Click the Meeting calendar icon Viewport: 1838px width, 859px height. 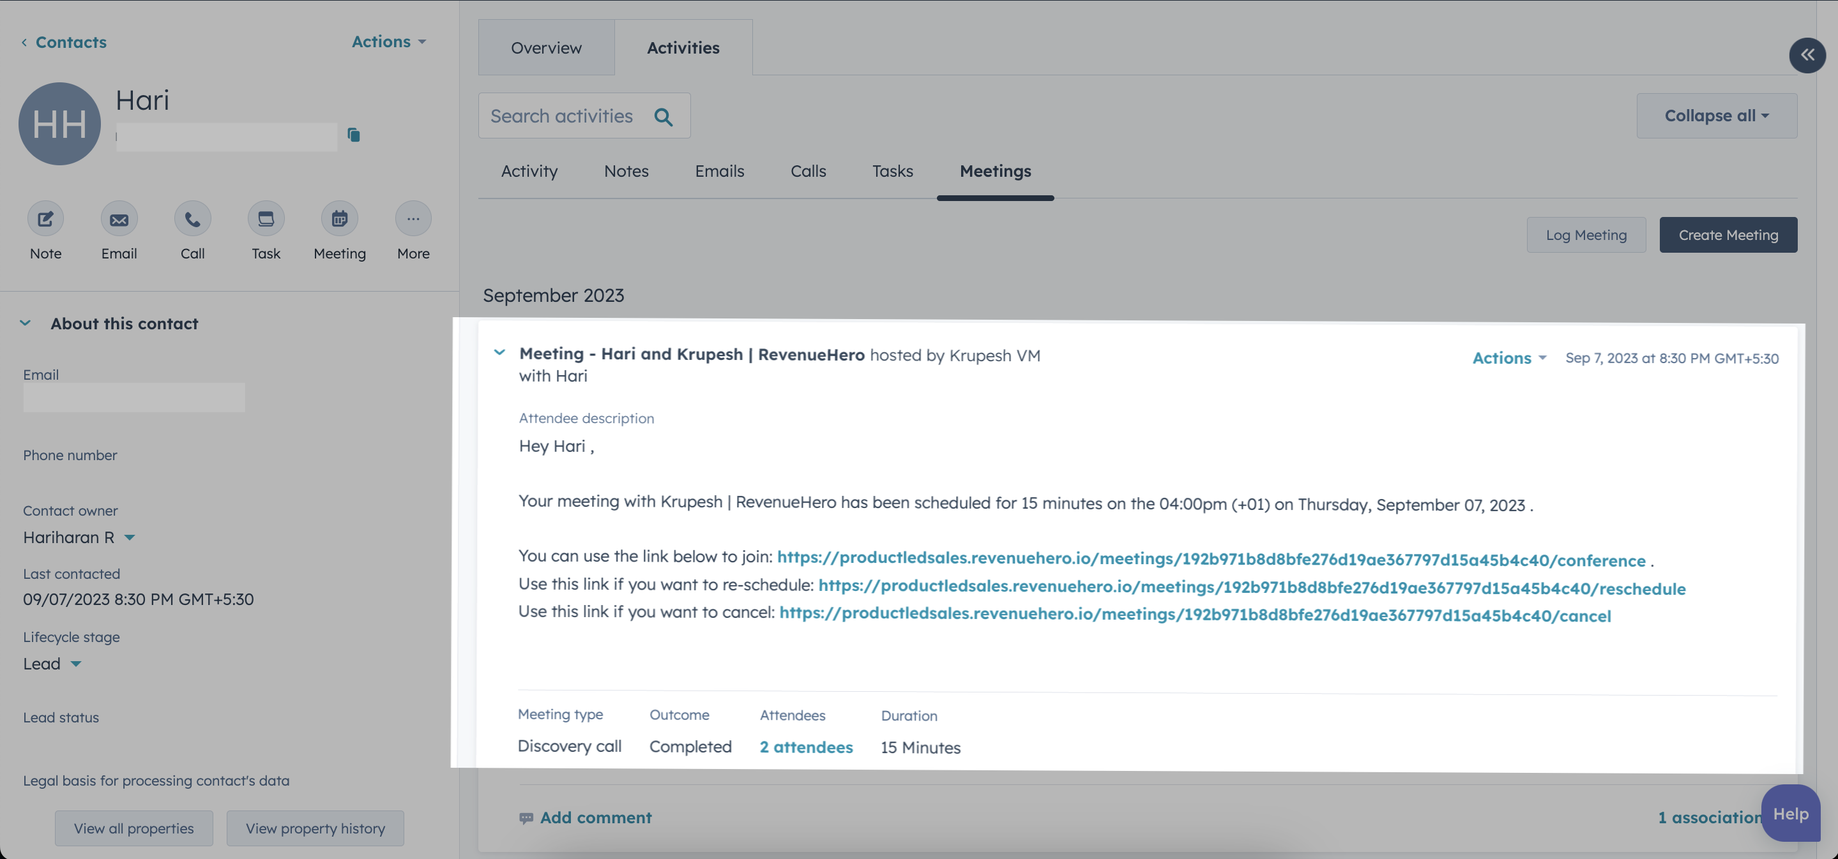point(340,219)
